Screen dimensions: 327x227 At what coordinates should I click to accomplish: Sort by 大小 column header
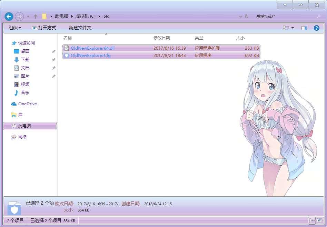point(240,38)
